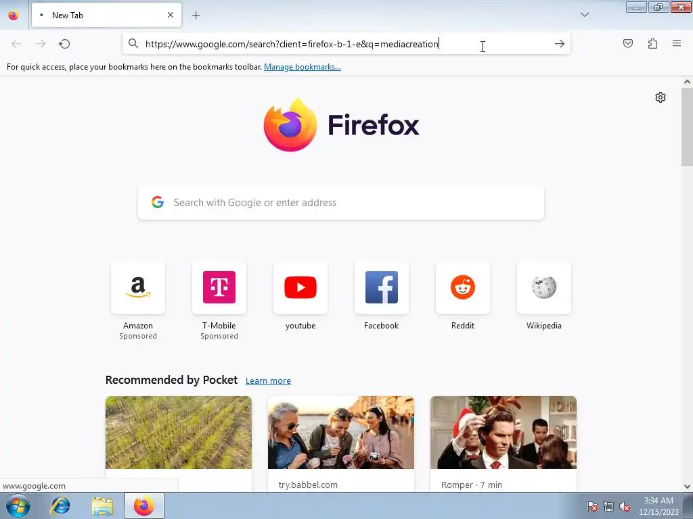Click the Recommended by Pocket heading

click(171, 380)
